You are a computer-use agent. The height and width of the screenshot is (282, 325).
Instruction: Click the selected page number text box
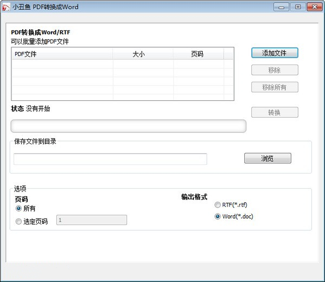coord(92,220)
